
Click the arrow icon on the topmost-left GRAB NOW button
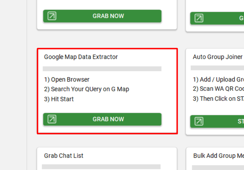[x=52, y=16]
